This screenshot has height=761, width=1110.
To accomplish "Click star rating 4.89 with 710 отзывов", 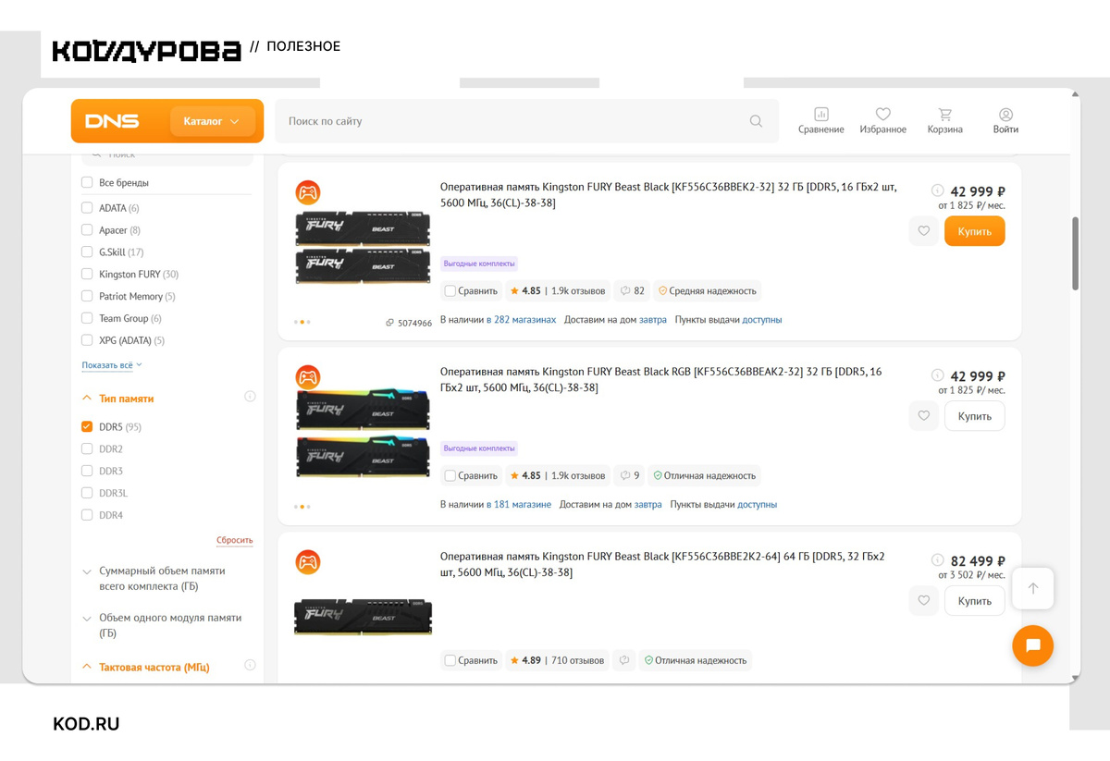I will click(557, 660).
